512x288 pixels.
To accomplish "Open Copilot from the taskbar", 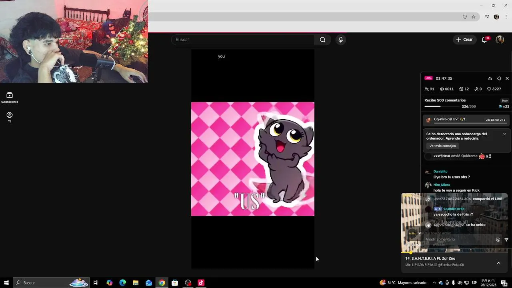I will click(109, 283).
